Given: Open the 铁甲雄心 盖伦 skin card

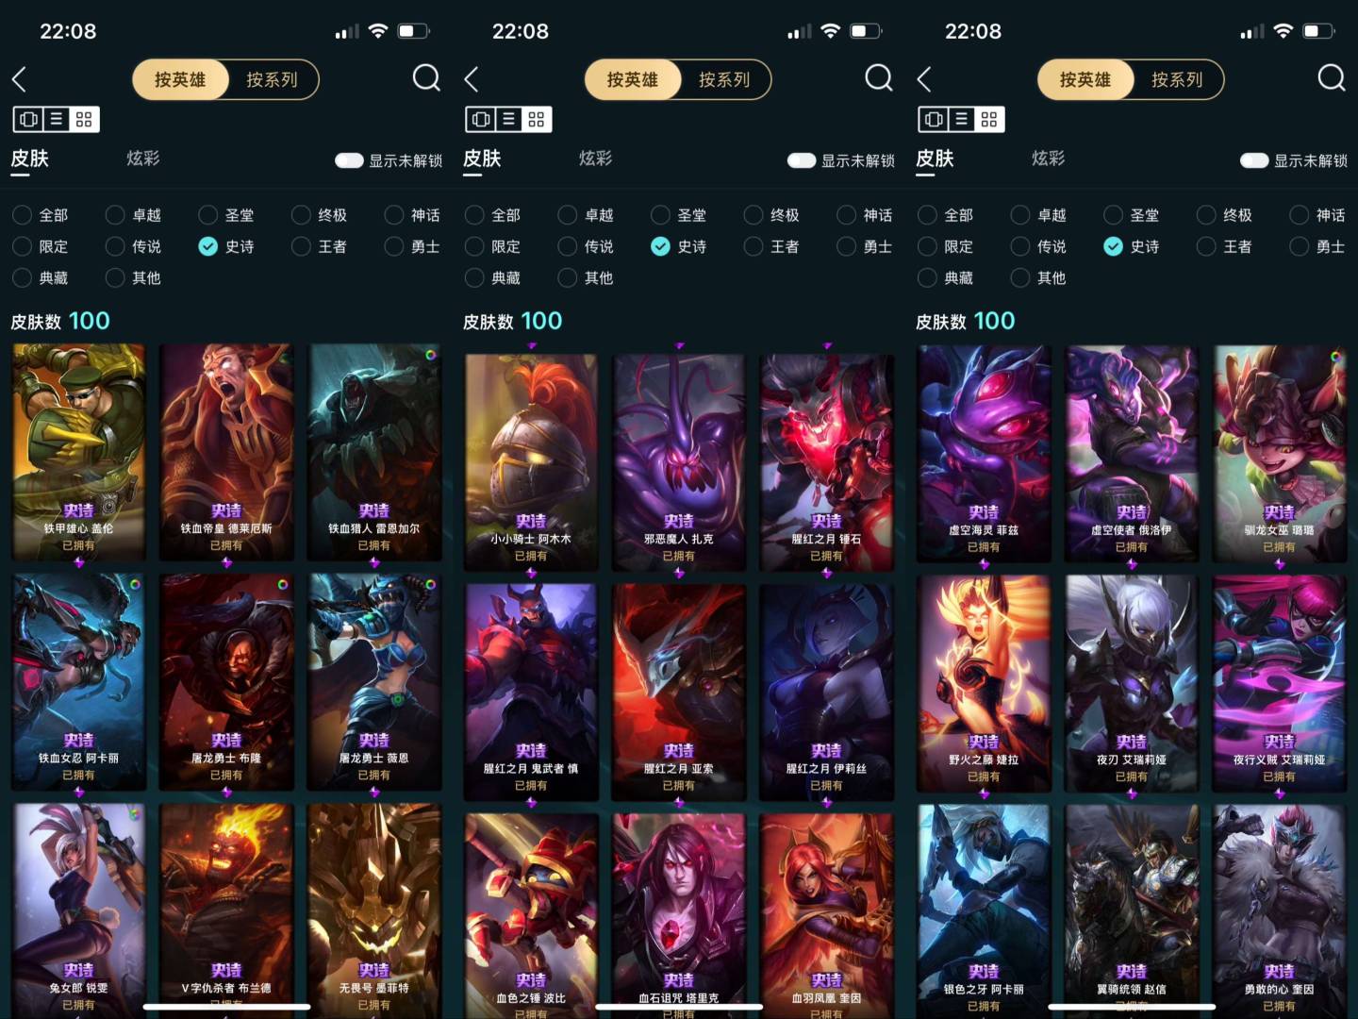Looking at the screenshot, I should (x=78, y=452).
